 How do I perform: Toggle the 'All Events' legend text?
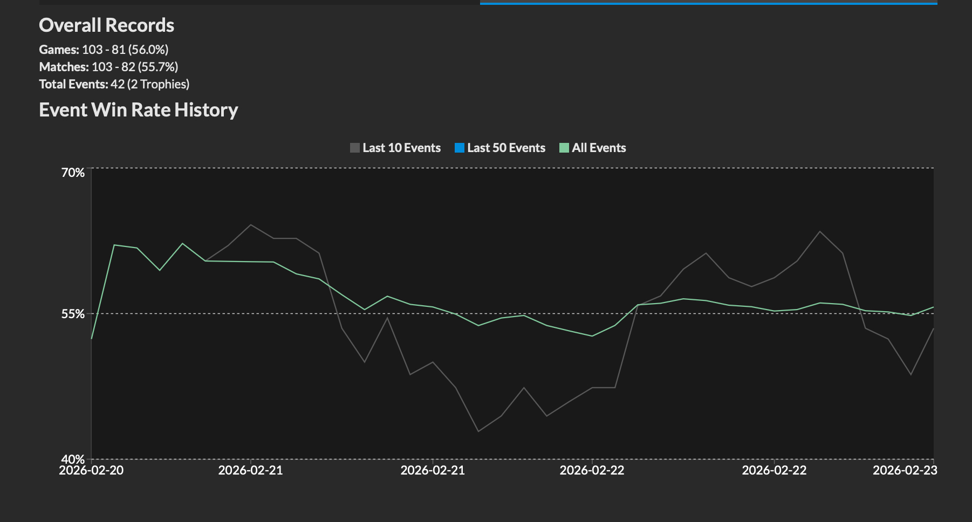click(x=599, y=148)
